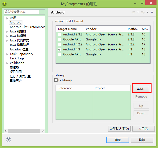
Task: Click the Down button
Action: [x=141, y=113]
